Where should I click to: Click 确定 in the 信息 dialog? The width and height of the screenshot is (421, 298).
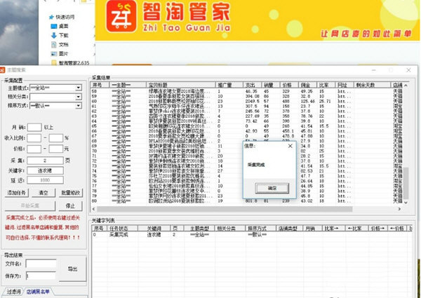point(272,189)
